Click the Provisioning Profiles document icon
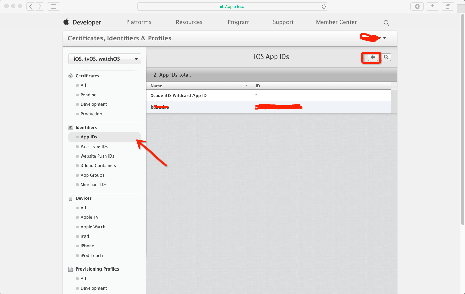Viewport: 465px width, 294px height. pos(71,269)
